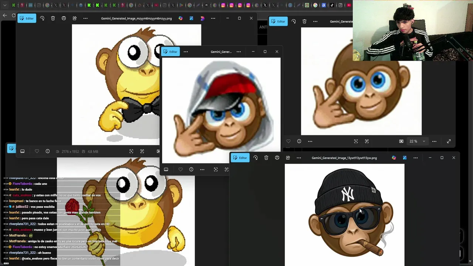Image resolution: width=473 pixels, height=266 pixels.
Task: Switch to the YouTube tab at the right end
Action: (x=348, y=5)
